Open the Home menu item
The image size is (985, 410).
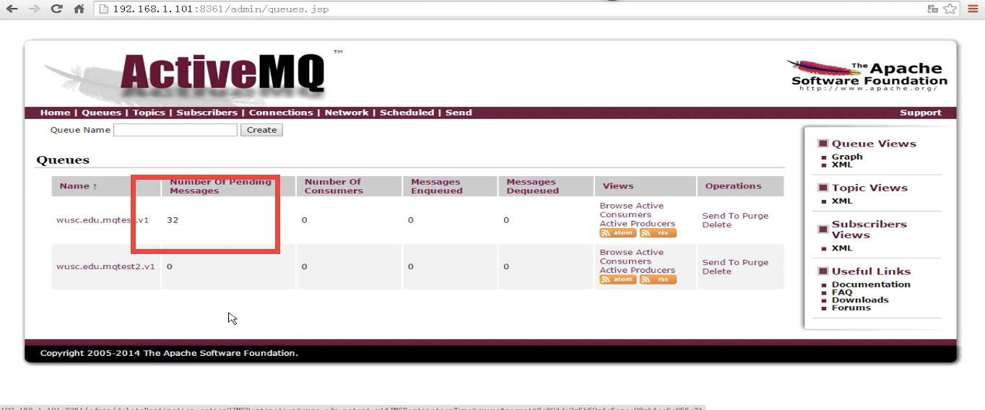click(55, 113)
